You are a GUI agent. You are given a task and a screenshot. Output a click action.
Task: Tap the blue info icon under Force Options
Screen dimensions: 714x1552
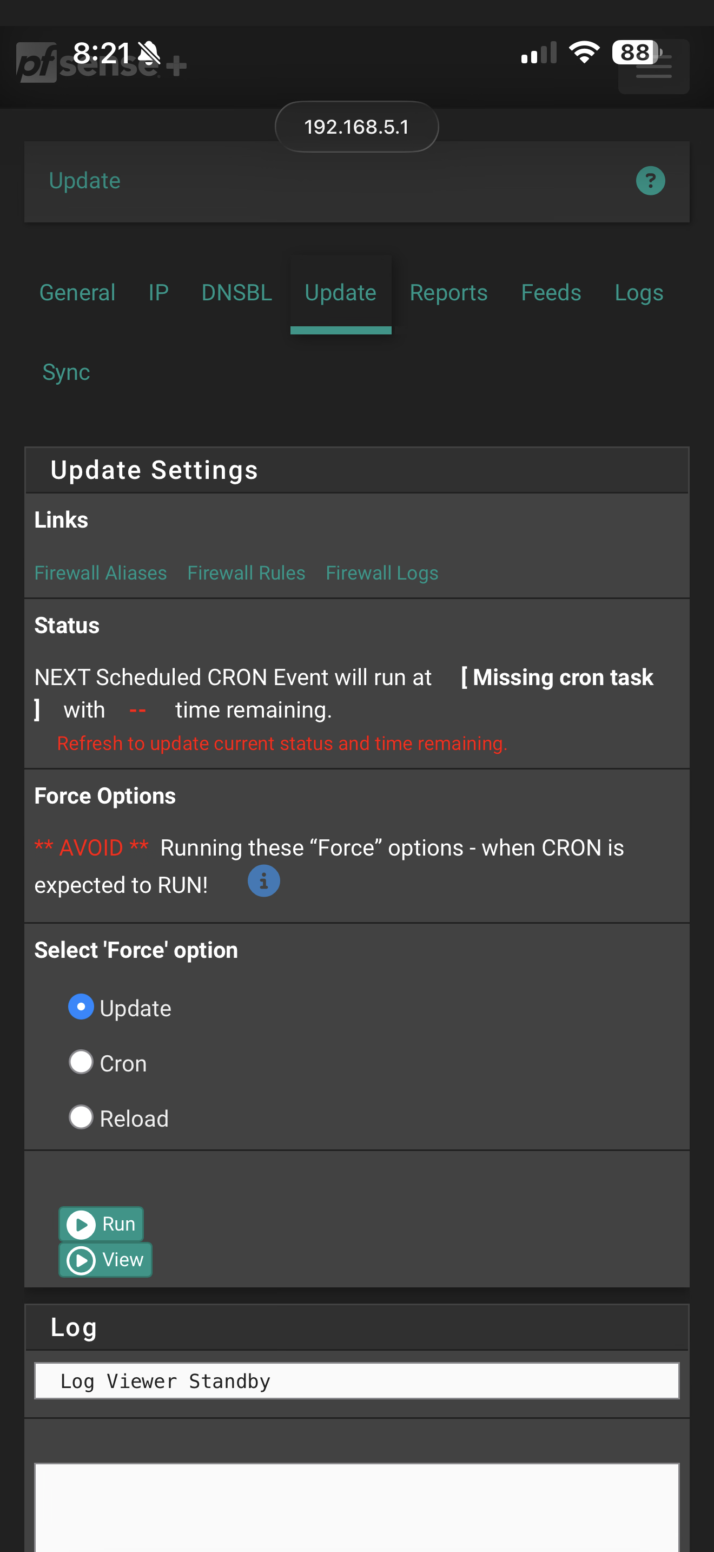pos(263,881)
